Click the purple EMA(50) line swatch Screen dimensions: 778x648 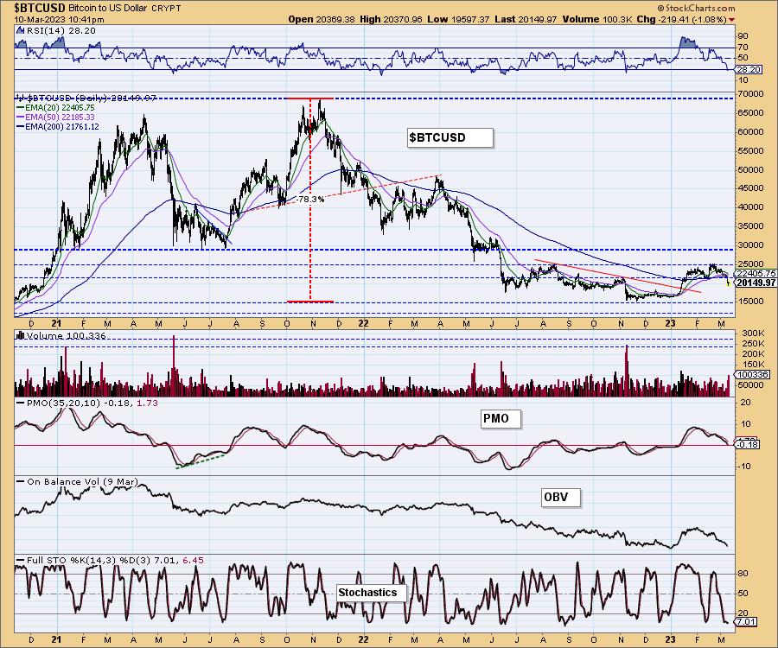point(21,117)
